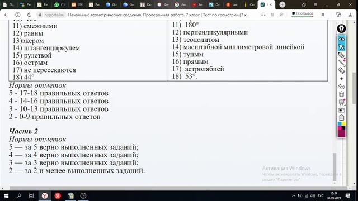Image resolution: width=358 pixels, height=201 pixels.
Task: Select the current dark magenta color
Action: 341,133
